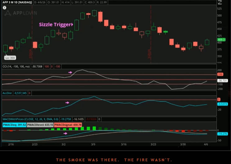The width and height of the screenshot is (231, 164).
Task: Select the last green candlestick above 4/6
Action: [207, 42]
